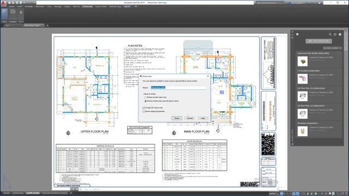Click Save in the Quick Access toolbar
This screenshot has height=196, width=349.
coord(17,3)
